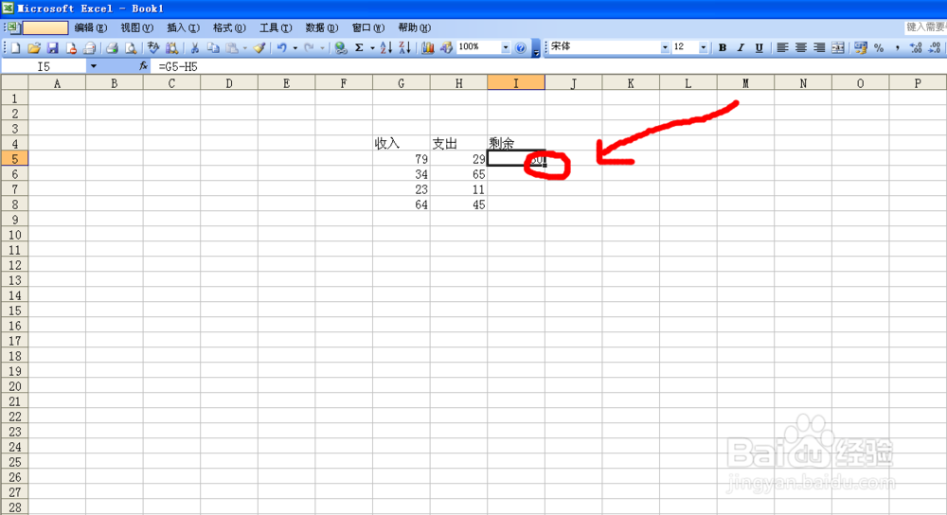Click the formula bar showing =G5-H5

(x=548, y=66)
